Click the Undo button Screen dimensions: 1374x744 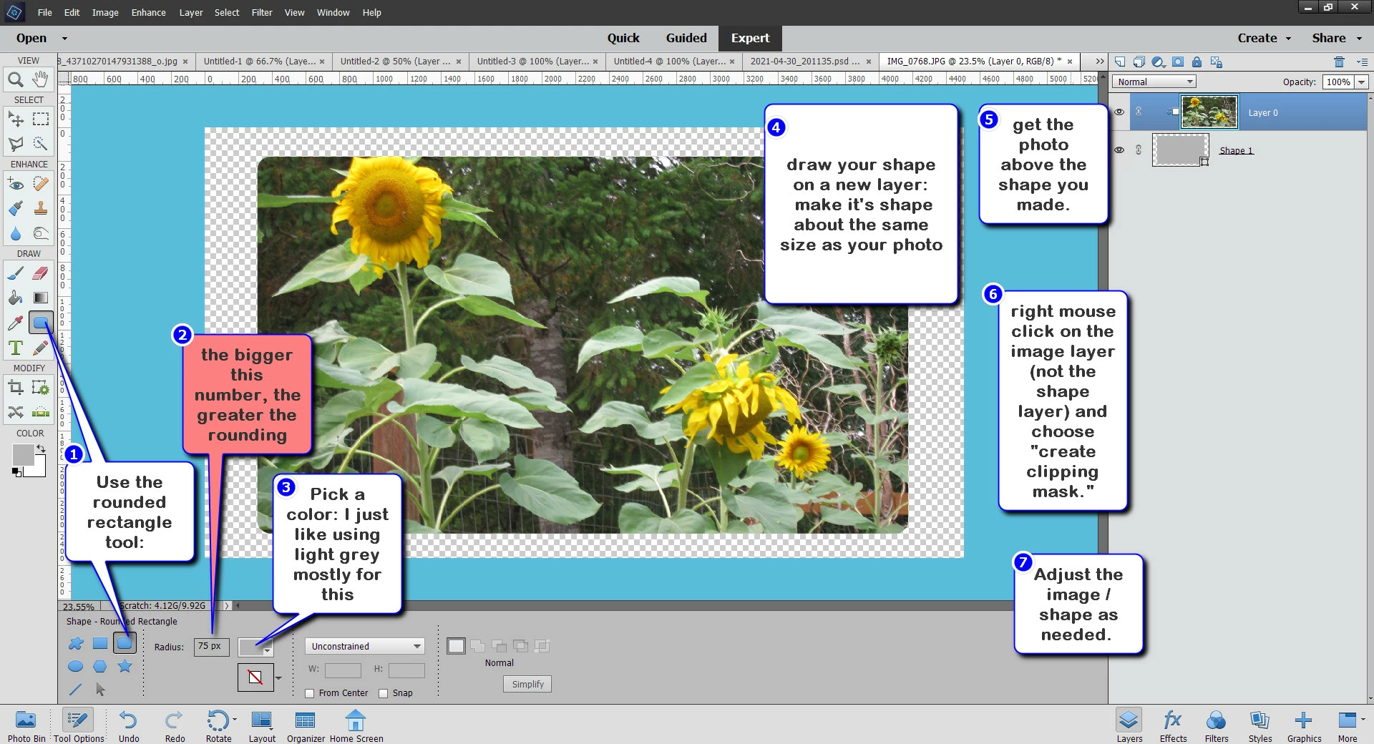tap(129, 725)
